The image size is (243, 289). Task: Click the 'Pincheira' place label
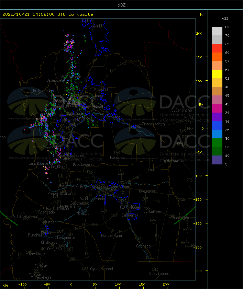tap(37, 235)
